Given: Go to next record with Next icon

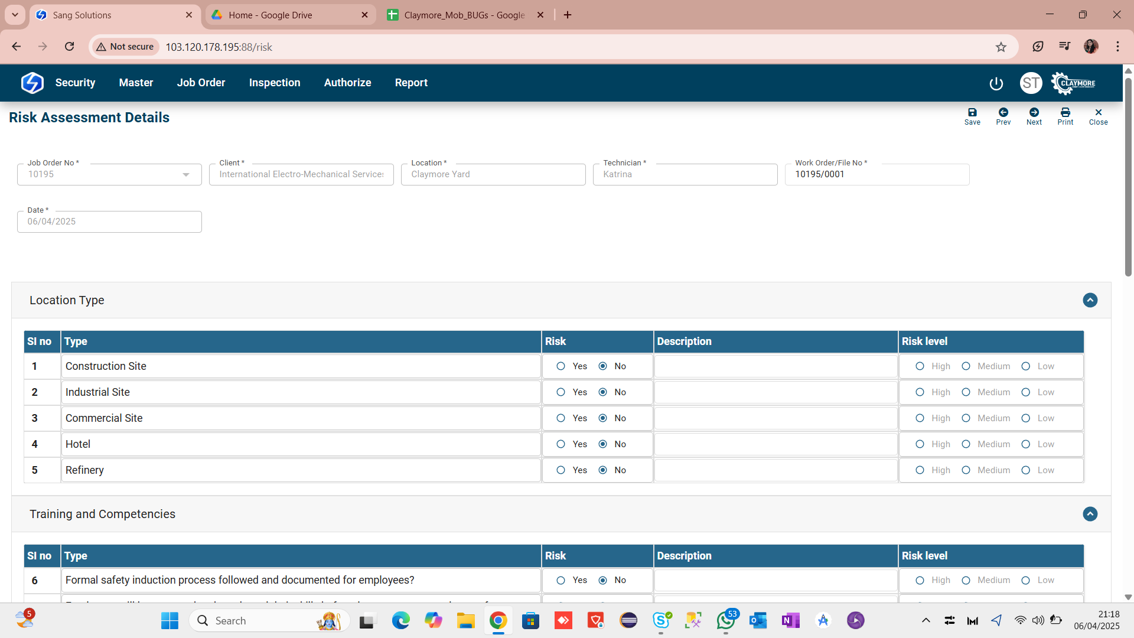Looking at the screenshot, I should (1034, 116).
